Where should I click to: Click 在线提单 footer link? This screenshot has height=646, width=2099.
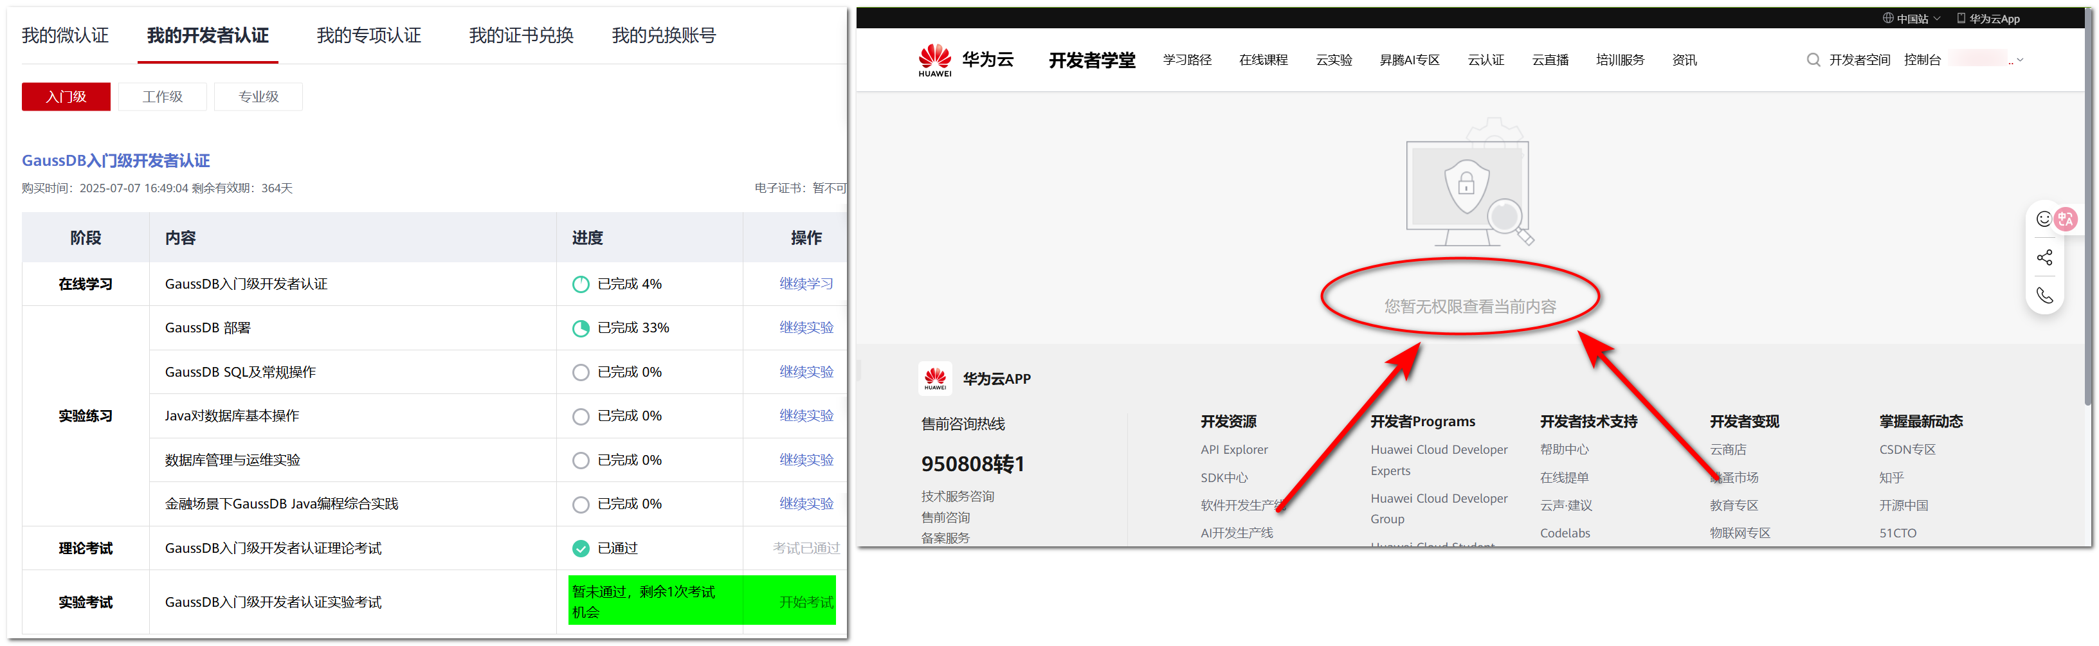click(x=1564, y=478)
